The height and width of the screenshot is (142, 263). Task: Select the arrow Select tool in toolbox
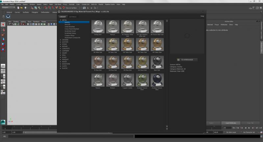click(3, 24)
